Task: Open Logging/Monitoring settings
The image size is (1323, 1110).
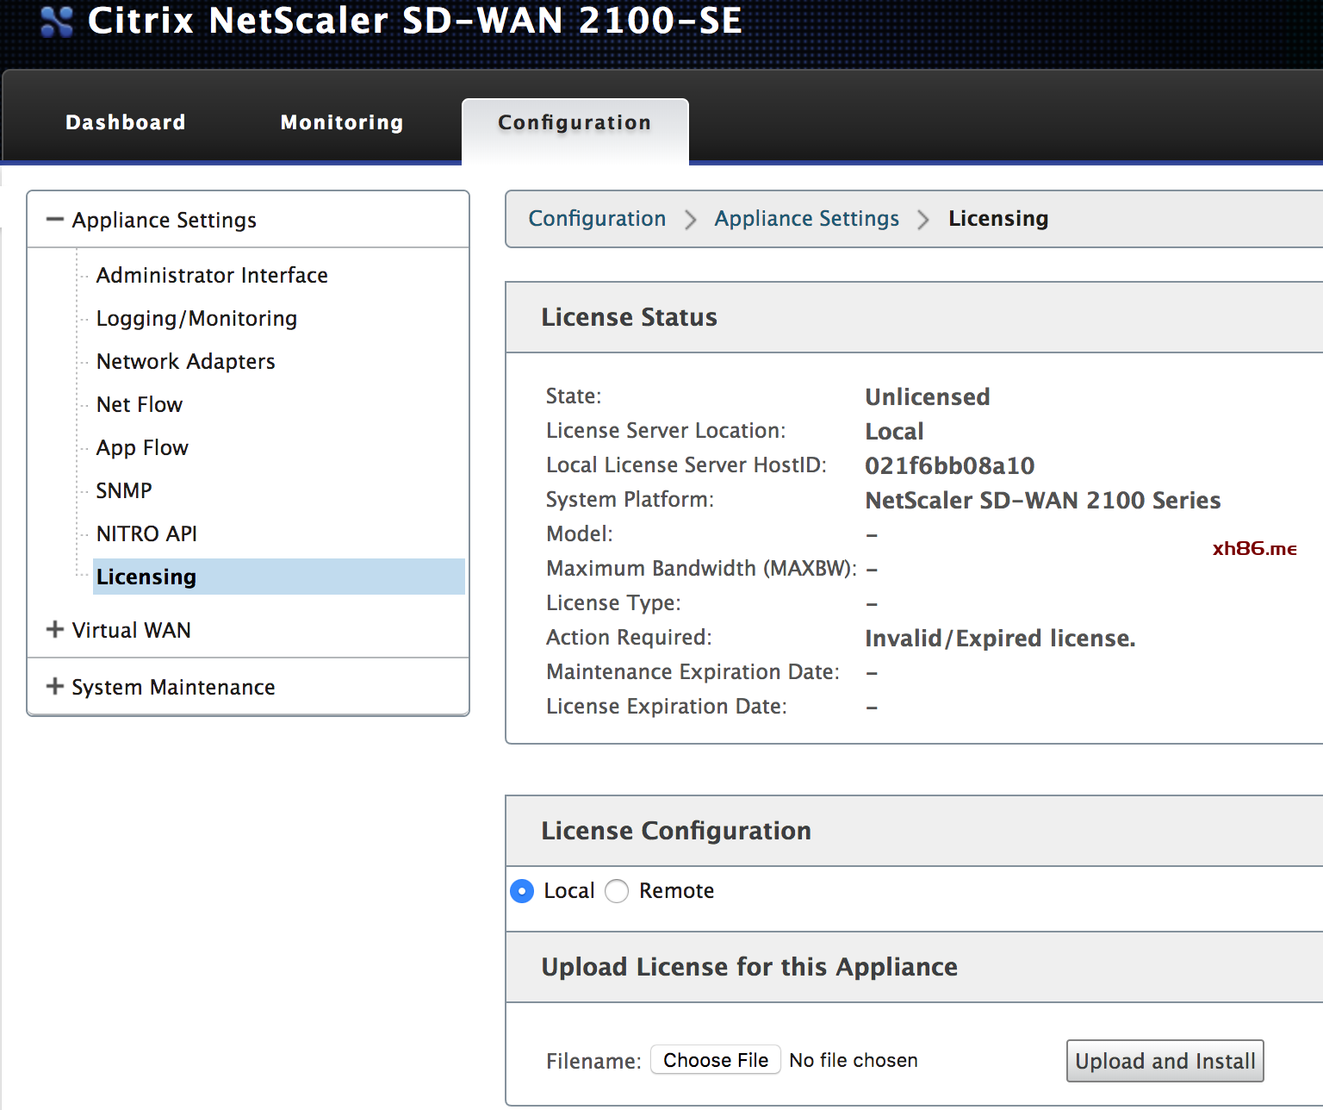Action: pos(196,318)
